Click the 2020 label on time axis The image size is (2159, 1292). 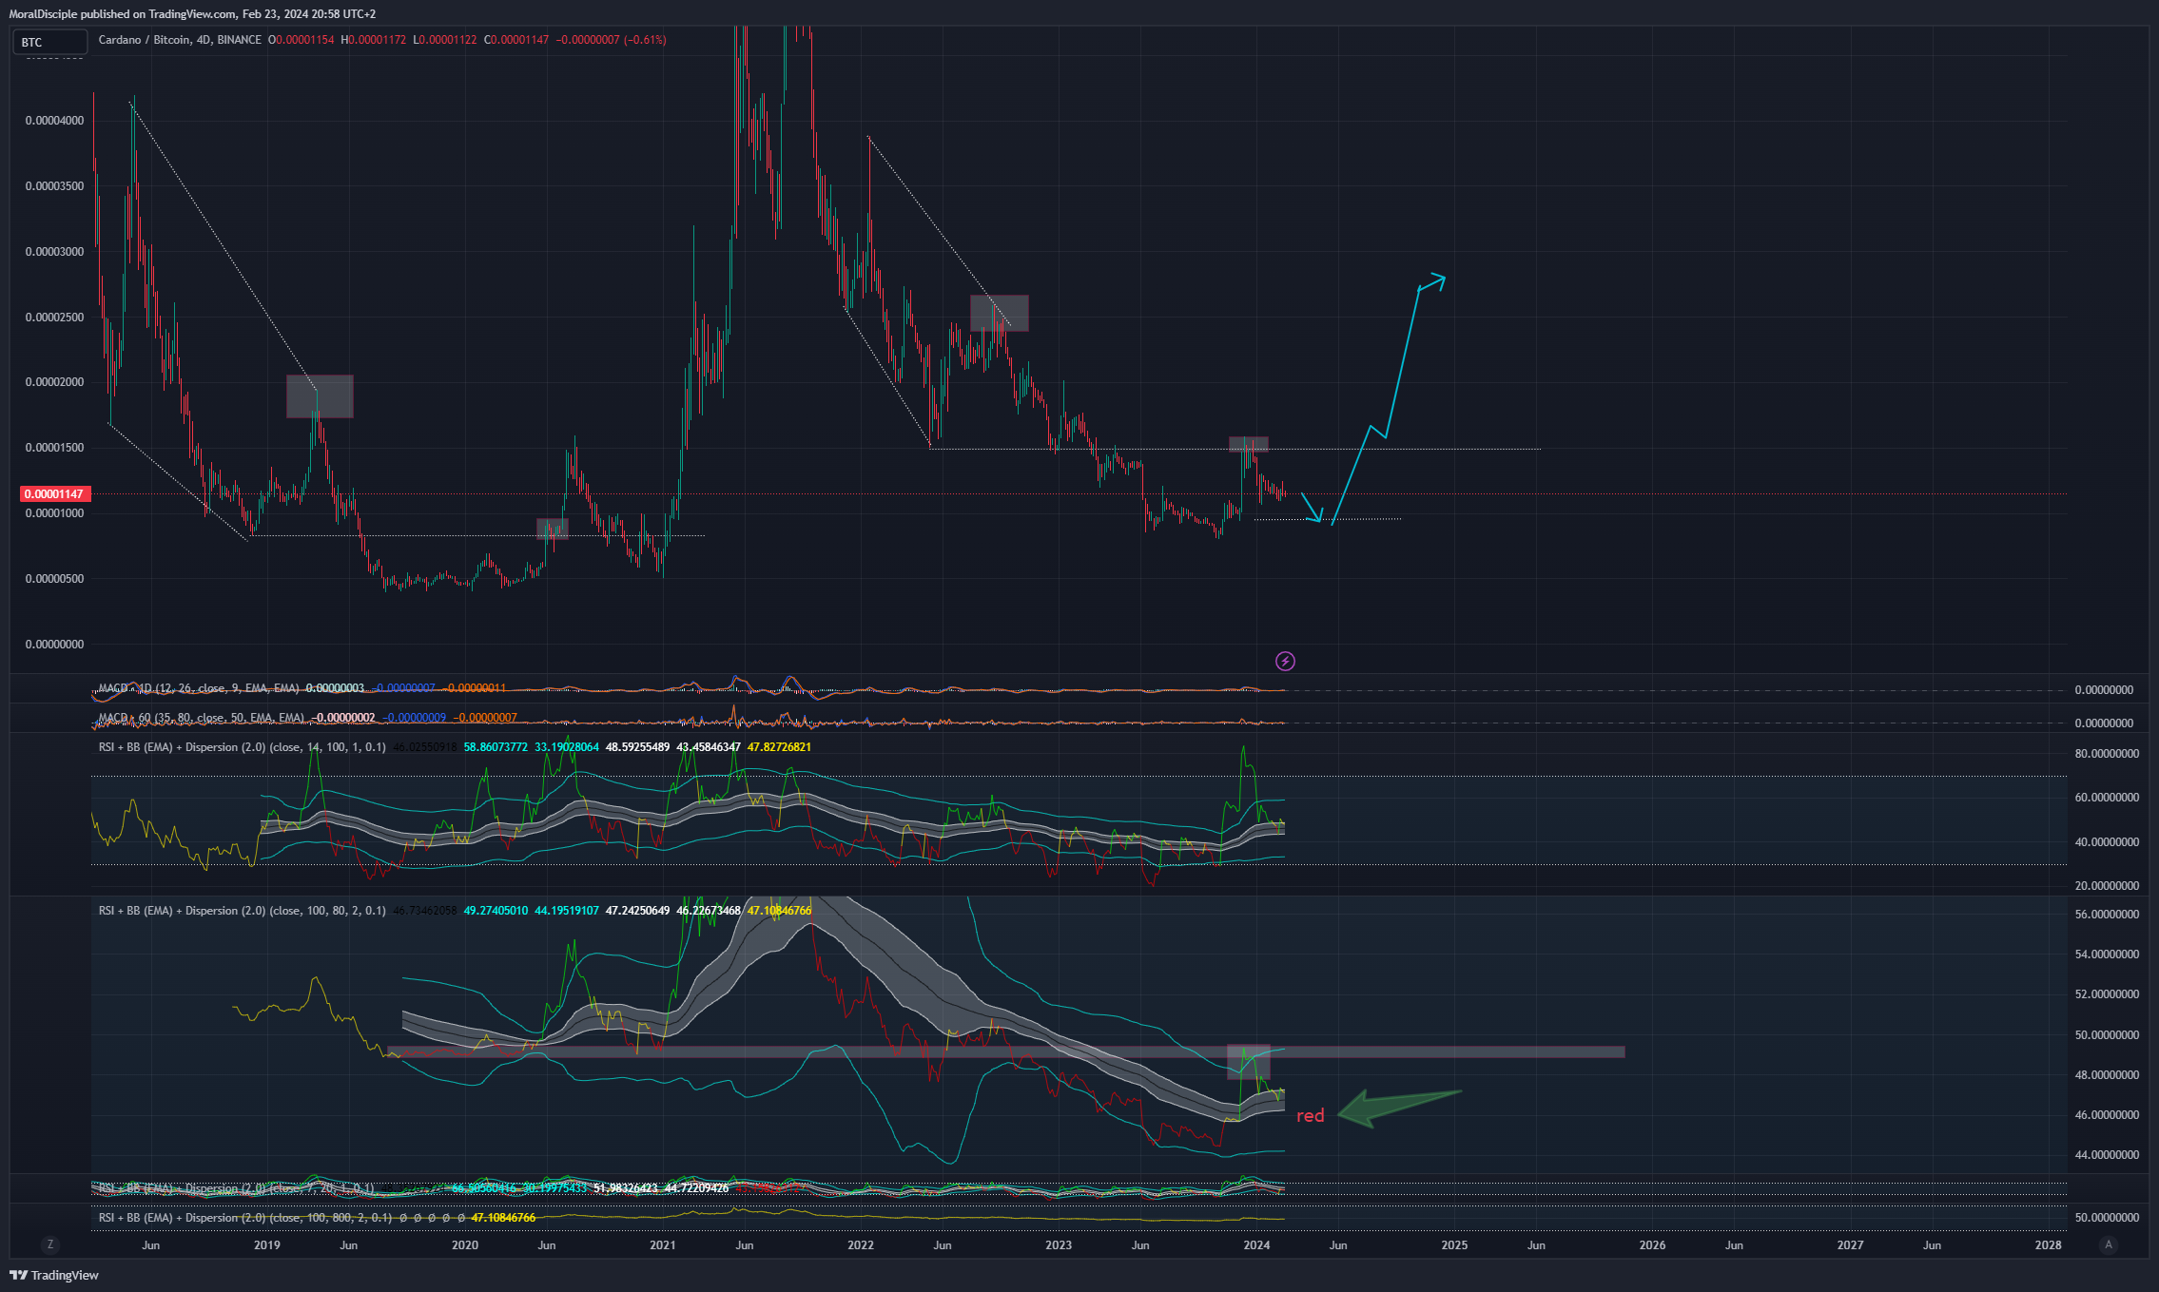(x=465, y=1245)
